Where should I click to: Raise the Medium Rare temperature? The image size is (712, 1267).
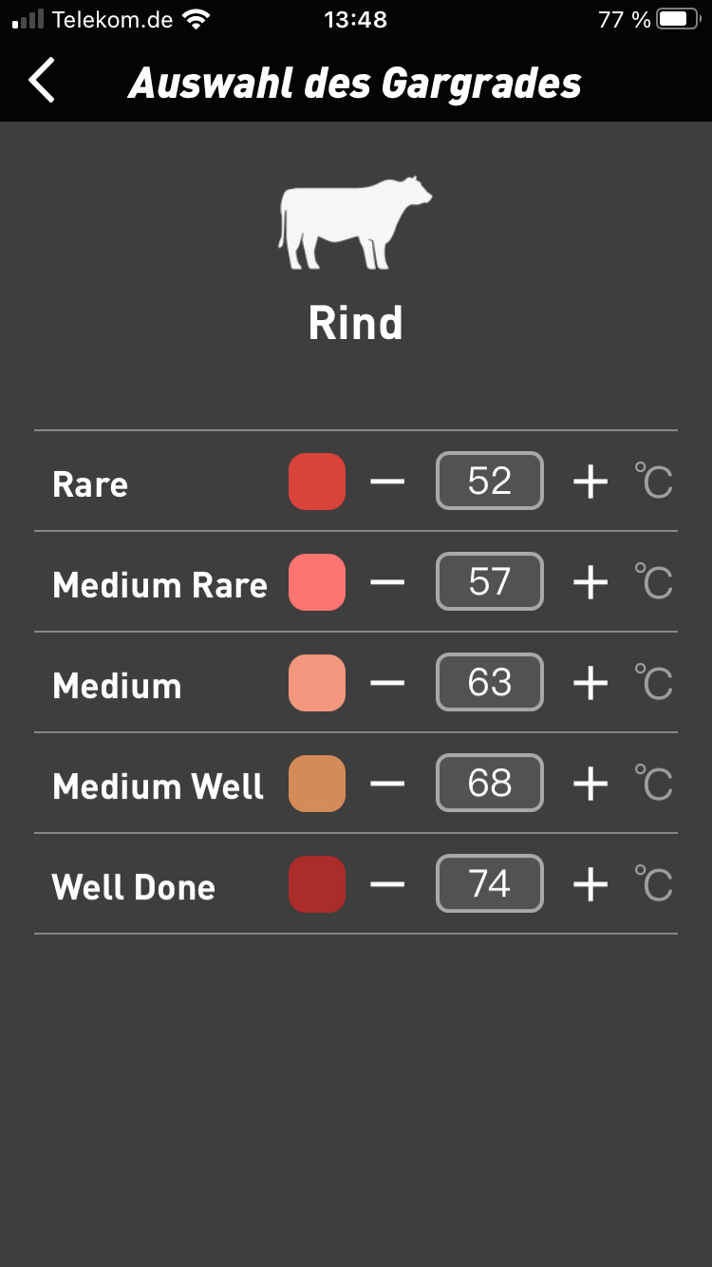tap(590, 582)
